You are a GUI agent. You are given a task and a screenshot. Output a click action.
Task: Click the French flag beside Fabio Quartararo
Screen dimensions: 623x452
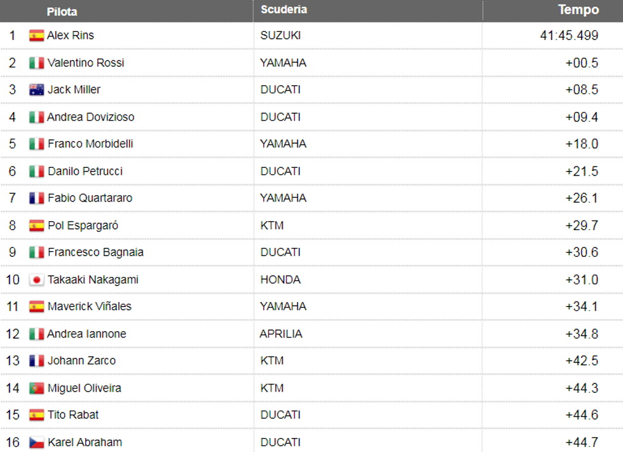point(36,198)
